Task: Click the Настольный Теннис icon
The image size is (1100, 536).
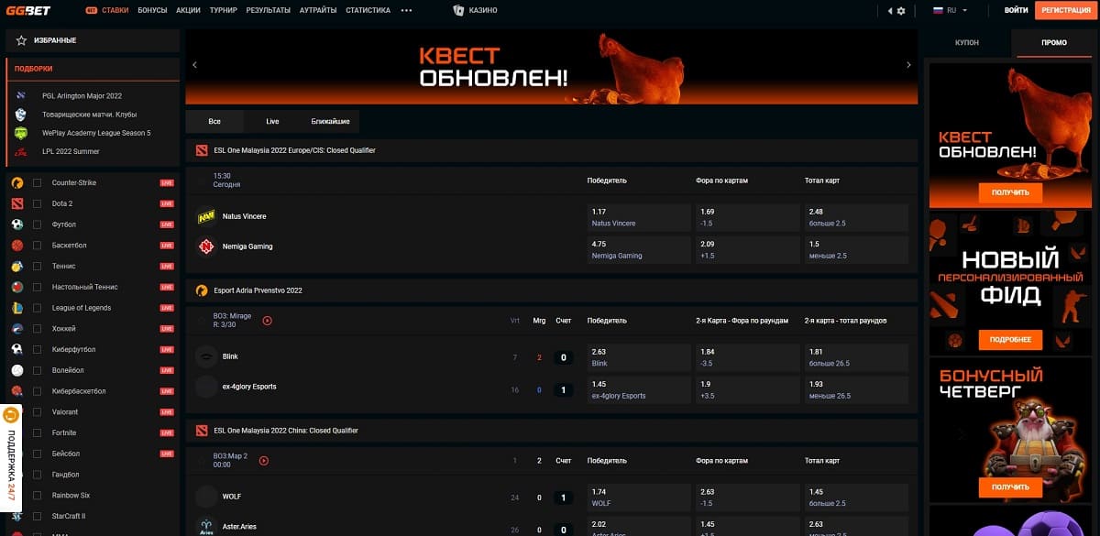Action: (17, 287)
